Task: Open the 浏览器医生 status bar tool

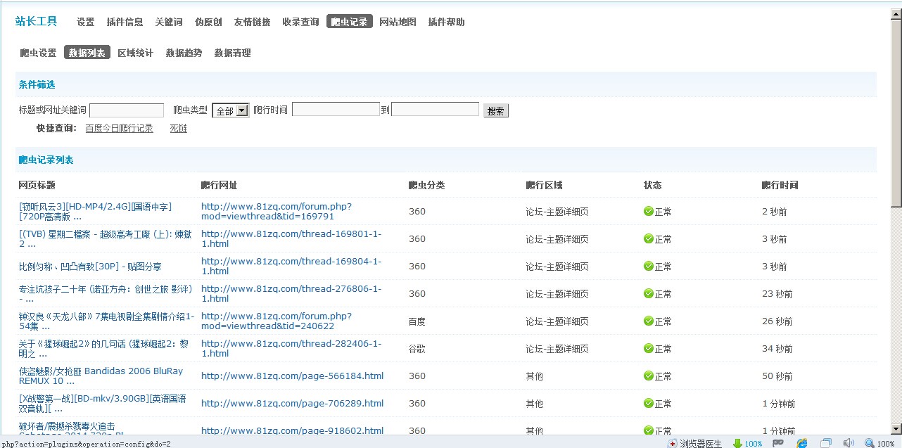Action: 695,443
